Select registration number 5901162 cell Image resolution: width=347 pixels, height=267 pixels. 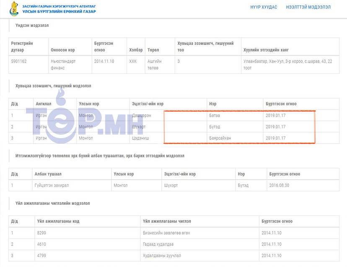tap(19, 61)
